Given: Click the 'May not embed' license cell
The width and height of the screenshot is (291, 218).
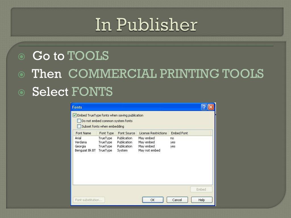Looking at the screenshot, I should [x=149, y=150].
